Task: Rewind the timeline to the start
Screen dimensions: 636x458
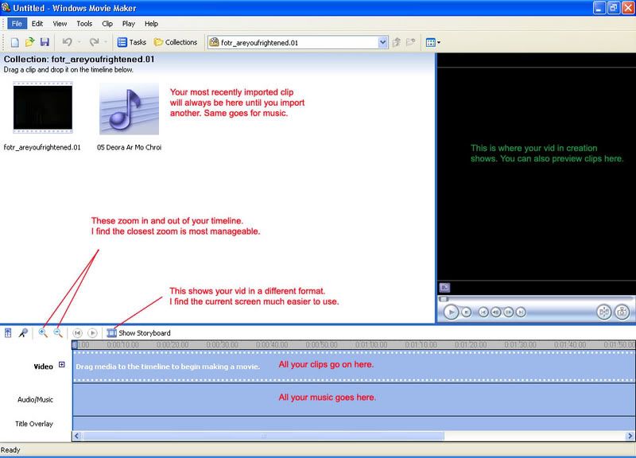Action: tap(77, 333)
